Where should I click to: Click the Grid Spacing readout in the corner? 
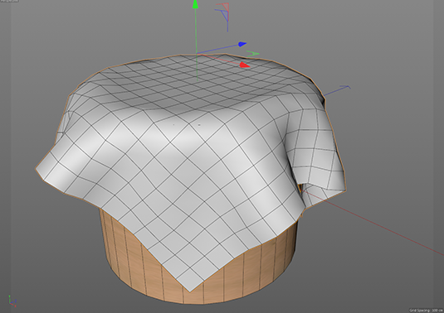click(426, 311)
